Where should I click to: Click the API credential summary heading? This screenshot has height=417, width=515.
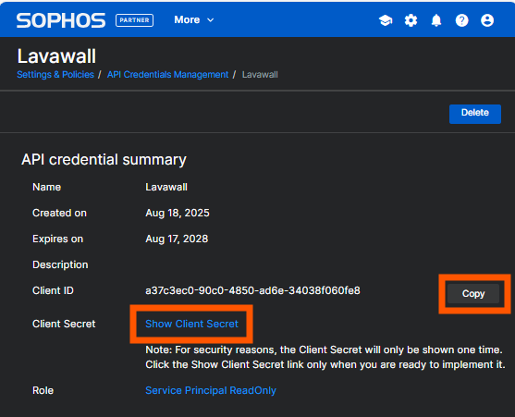coord(104,160)
